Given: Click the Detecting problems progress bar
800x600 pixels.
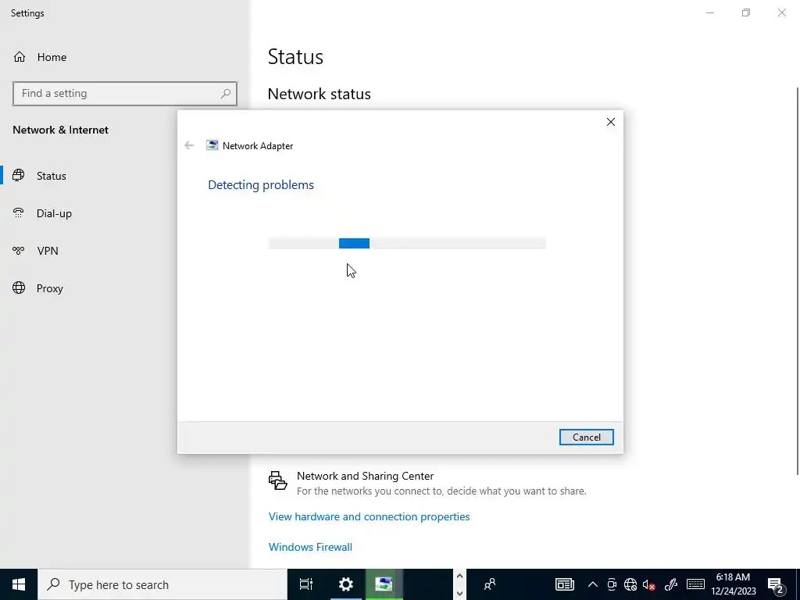Looking at the screenshot, I should click(x=406, y=244).
